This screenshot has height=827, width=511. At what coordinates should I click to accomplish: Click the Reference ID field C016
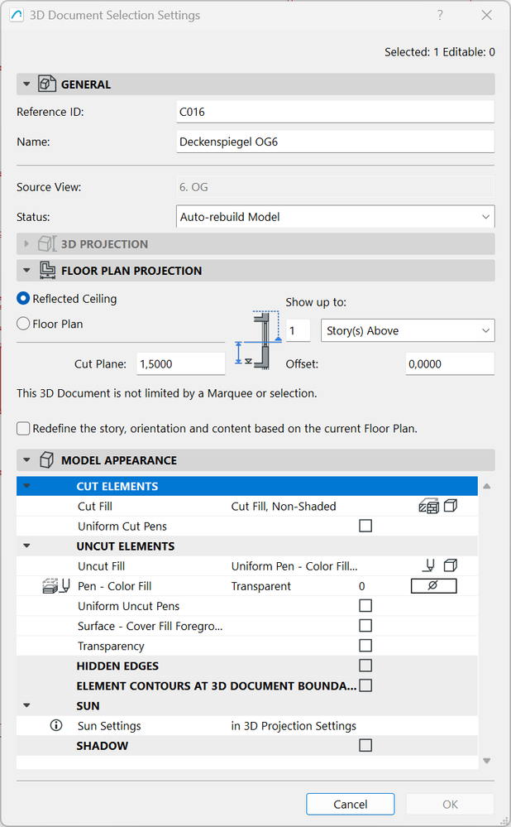pyautogui.click(x=335, y=112)
